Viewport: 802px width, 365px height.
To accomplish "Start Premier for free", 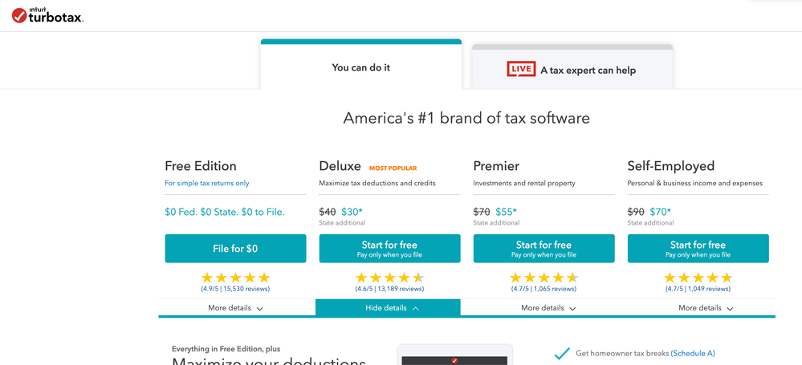I will 543,249.
